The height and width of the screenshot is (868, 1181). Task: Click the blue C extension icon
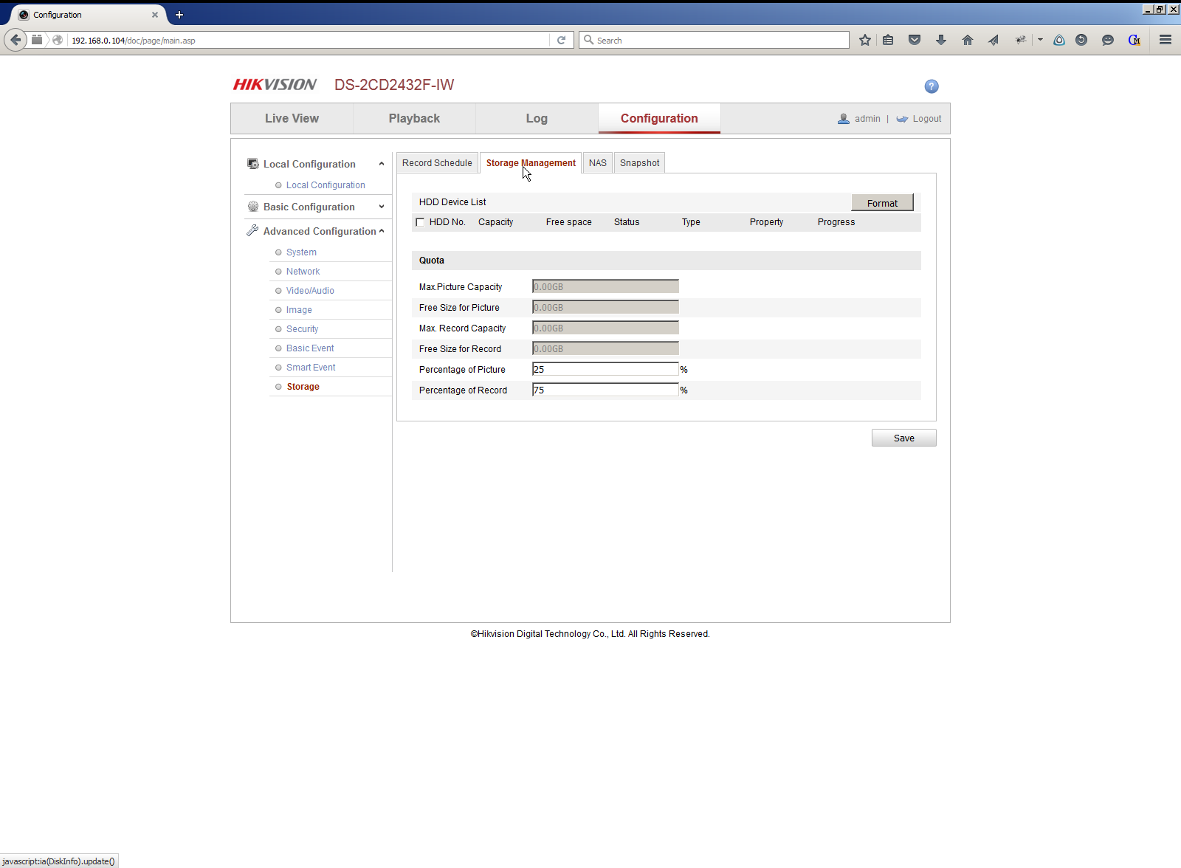click(1134, 40)
